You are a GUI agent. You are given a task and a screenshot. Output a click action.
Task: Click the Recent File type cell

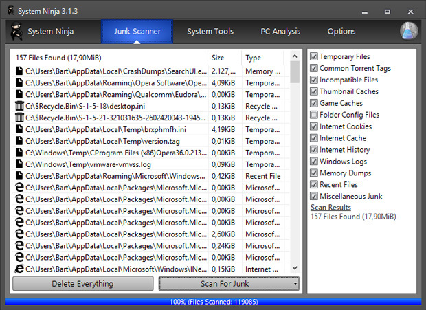click(263, 176)
